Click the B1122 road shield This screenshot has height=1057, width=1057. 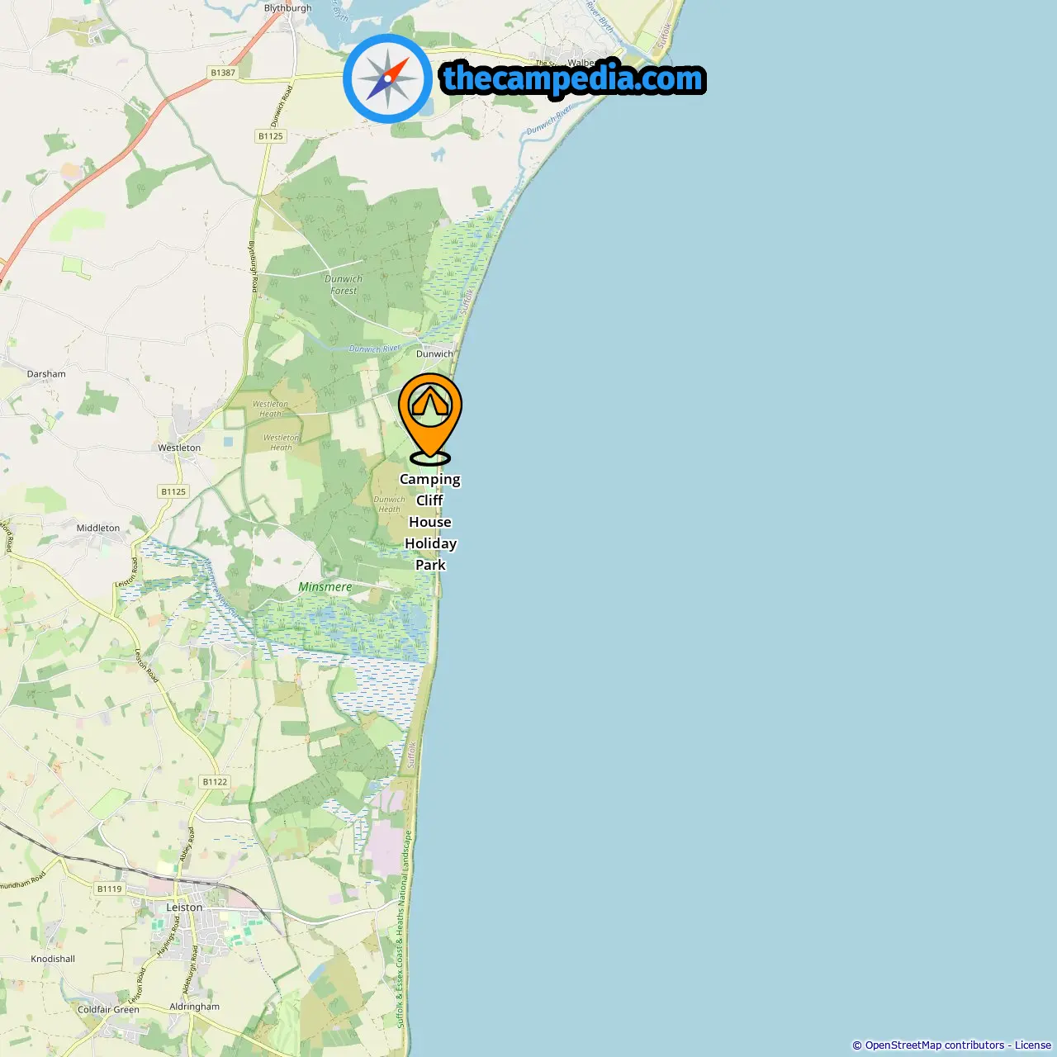click(x=215, y=781)
